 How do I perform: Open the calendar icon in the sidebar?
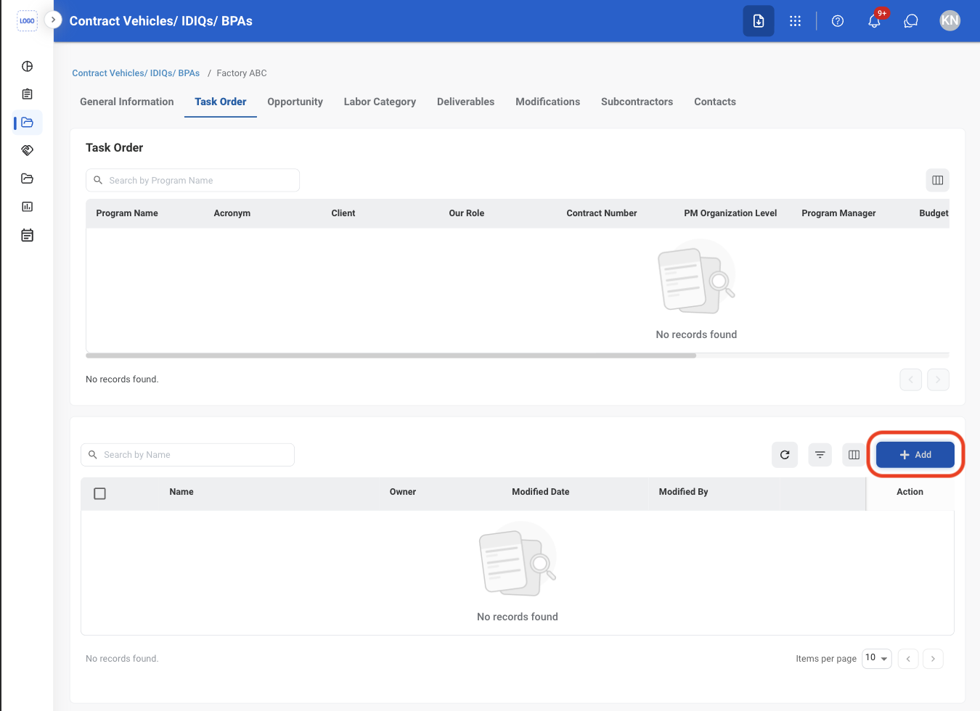(x=28, y=235)
